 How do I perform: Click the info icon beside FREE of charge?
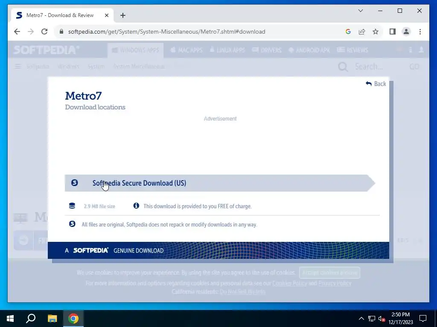coord(136,206)
